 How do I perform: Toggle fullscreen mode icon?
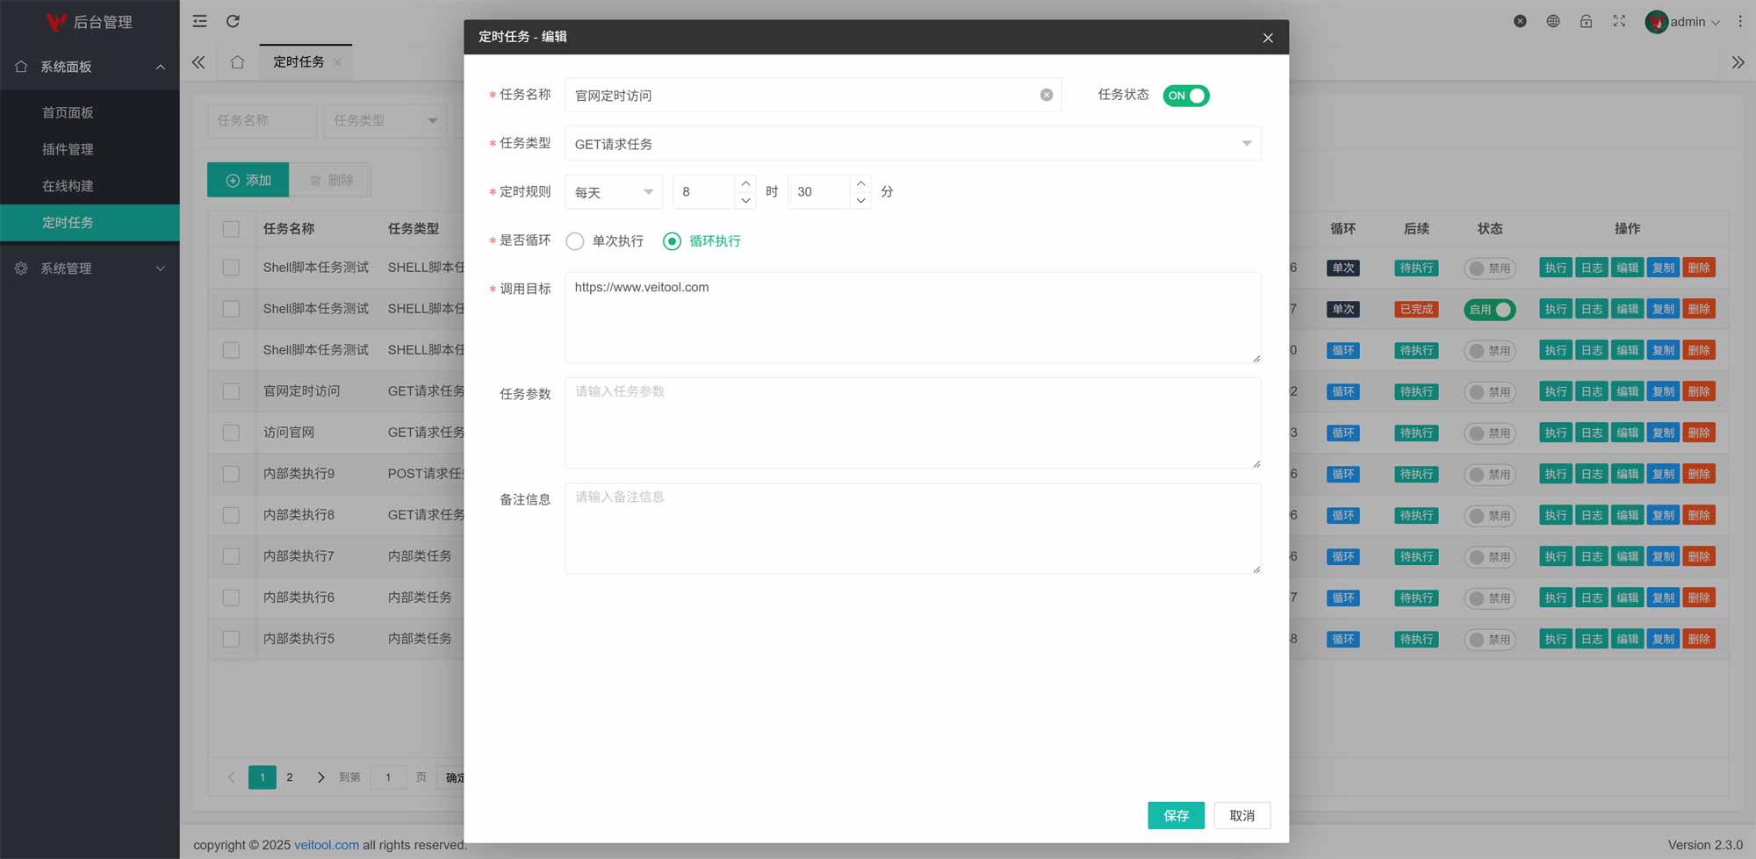coord(1619,21)
